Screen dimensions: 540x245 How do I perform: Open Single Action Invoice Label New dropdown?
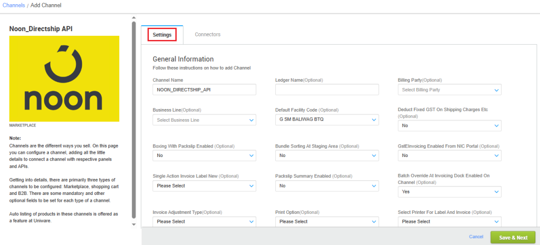coord(205,186)
